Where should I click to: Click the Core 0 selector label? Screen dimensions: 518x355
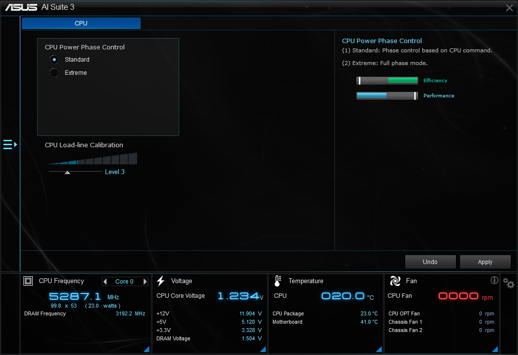click(x=124, y=282)
